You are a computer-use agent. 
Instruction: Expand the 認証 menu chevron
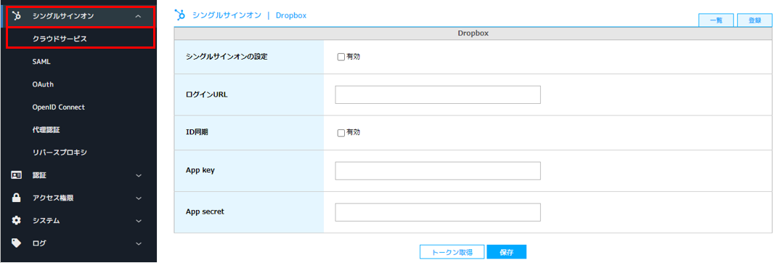139,176
